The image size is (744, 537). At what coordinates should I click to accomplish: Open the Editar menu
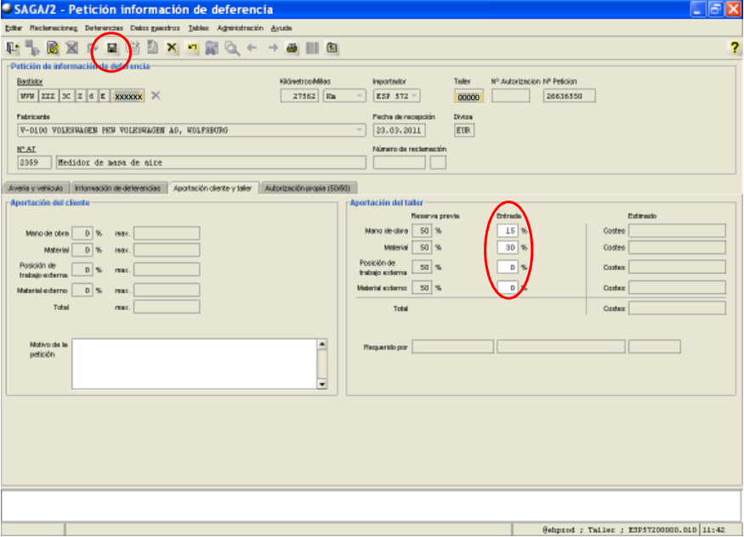(14, 28)
